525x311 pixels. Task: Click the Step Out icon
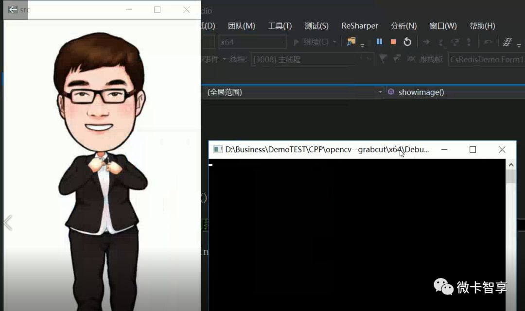coord(469,42)
